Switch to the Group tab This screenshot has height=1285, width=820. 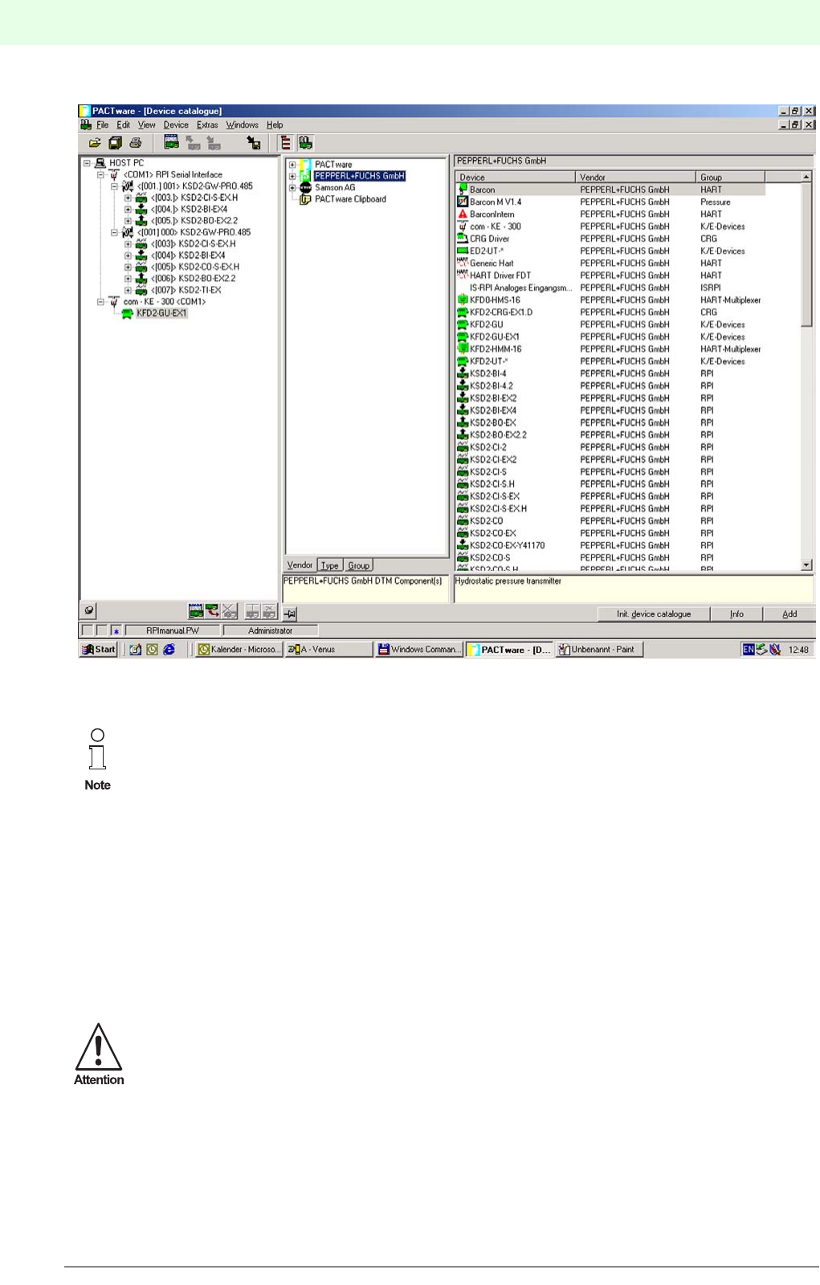[x=359, y=565]
